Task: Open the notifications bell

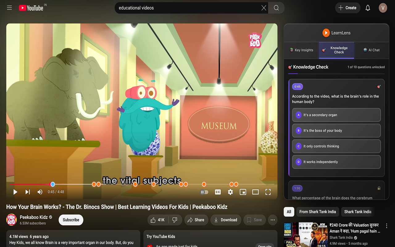Action: [x=368, y=8]
